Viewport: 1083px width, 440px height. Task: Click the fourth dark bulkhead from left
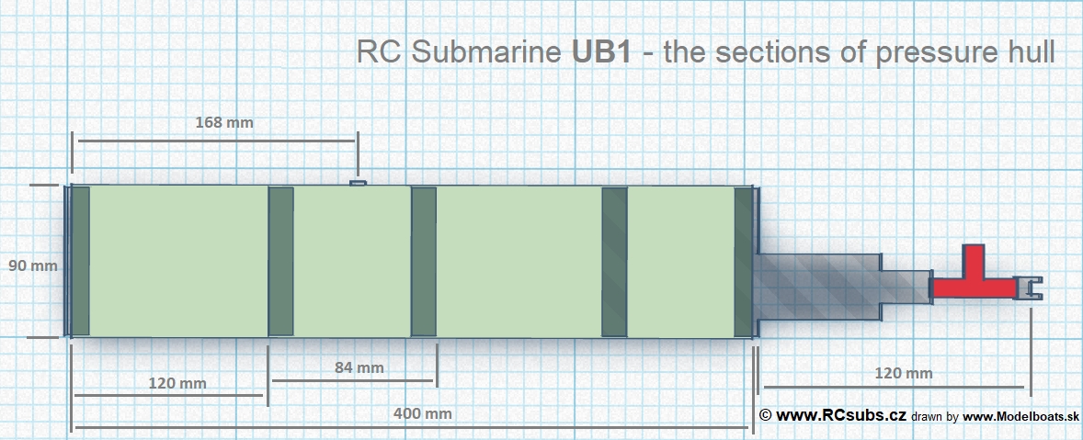tap(614, 261)
